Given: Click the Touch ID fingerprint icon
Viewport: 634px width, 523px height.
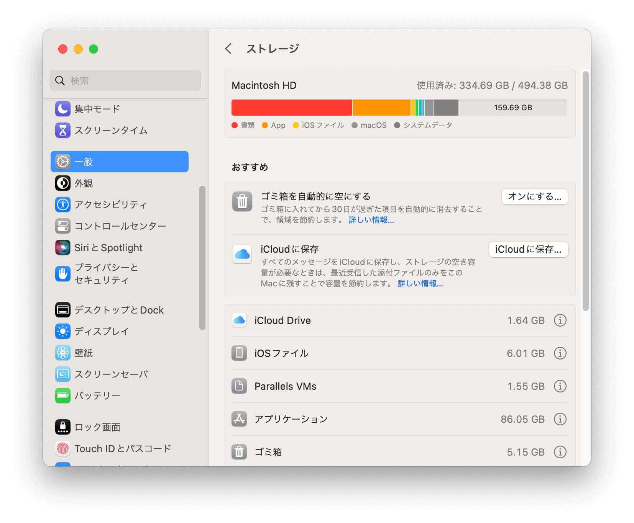Looking at the screenshot, I should tap(63, 448).
